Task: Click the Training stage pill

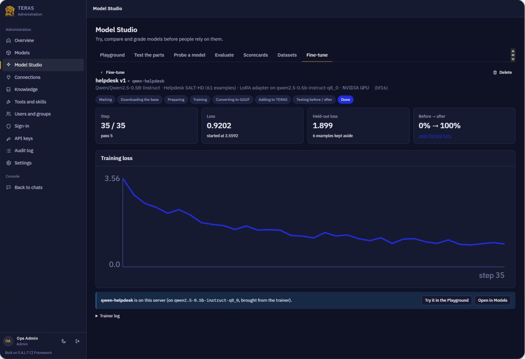Action: 200,100
